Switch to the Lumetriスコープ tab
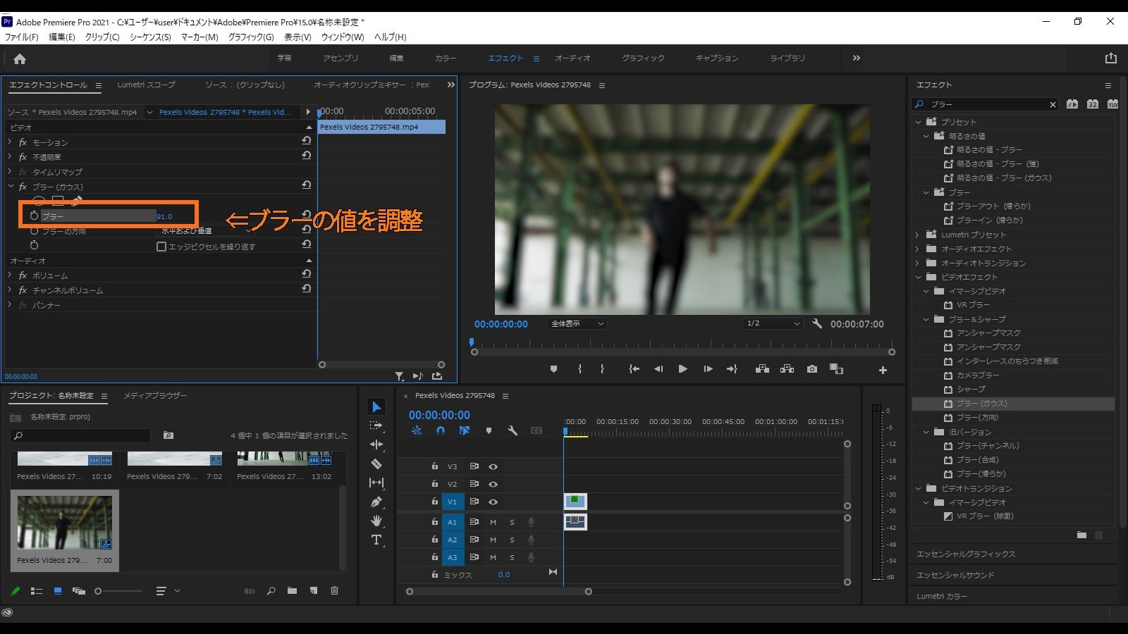The image size is (1128, 634). [145, 85]
